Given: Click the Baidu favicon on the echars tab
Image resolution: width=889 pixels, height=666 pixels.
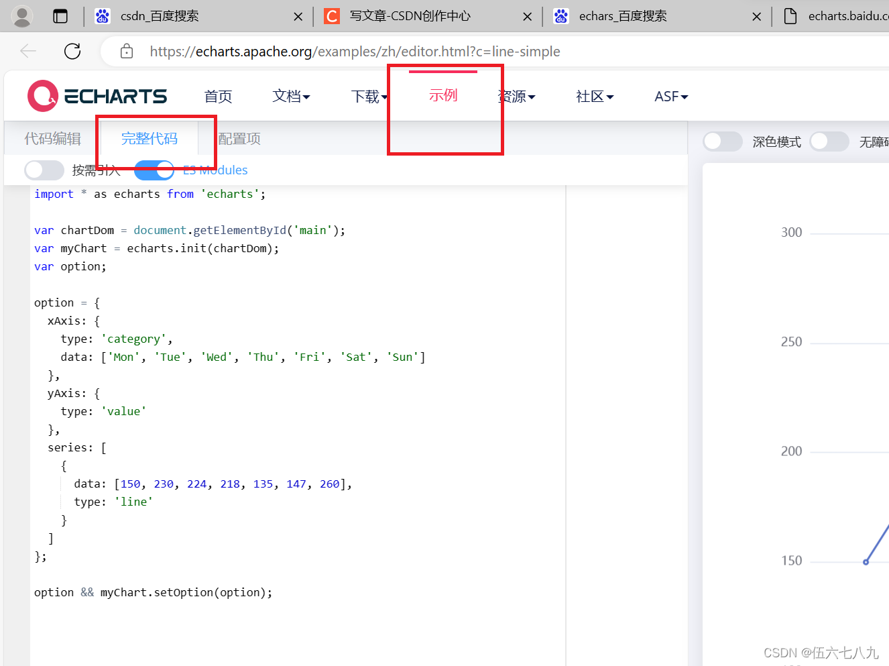Looking at the screenshot, I should pos(562,15).
